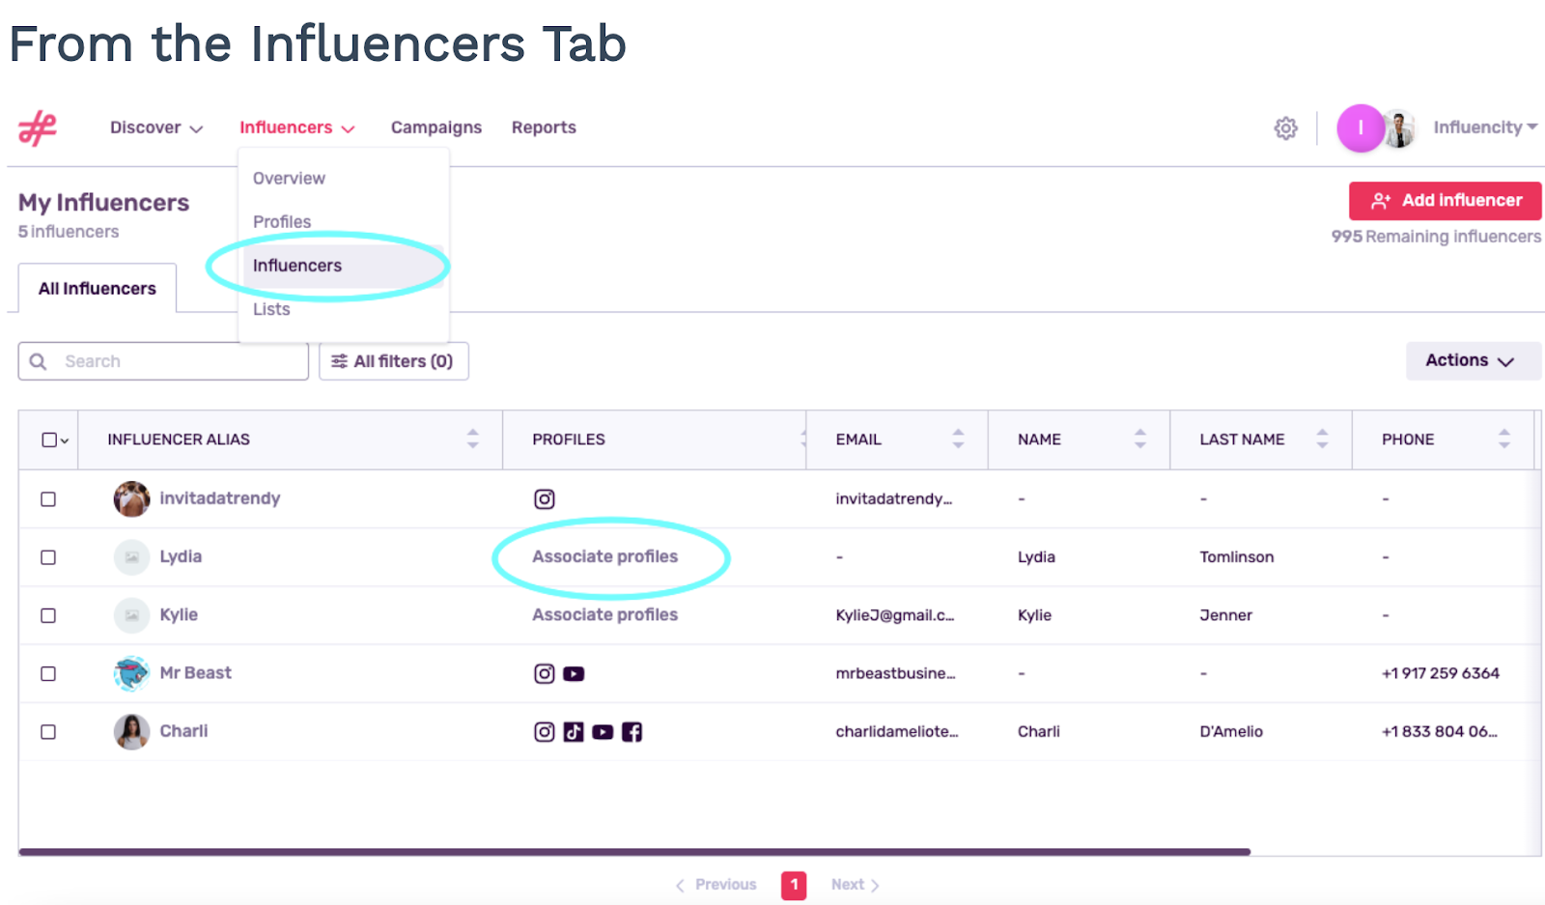Viewport: 1545px width, 905px height.
Task: Select Lists in the dropdown menu
Action: click(x=271, y=309)
